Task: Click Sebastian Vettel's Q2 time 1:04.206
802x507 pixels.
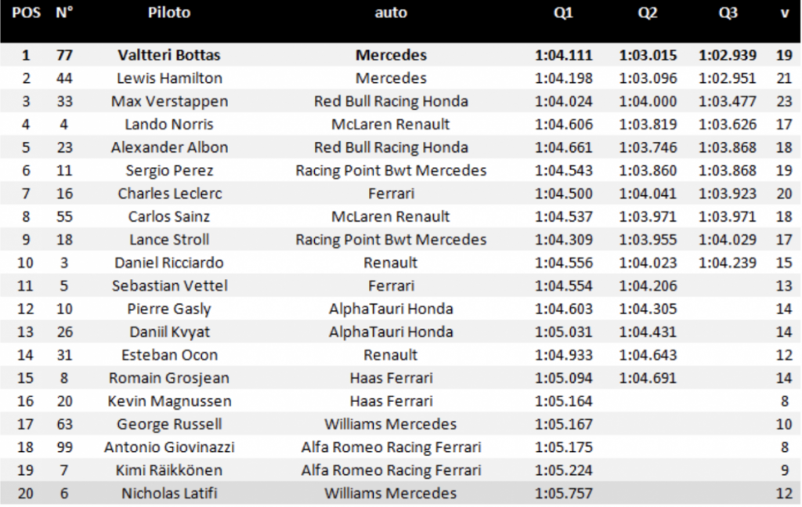Action: [647, 286]
